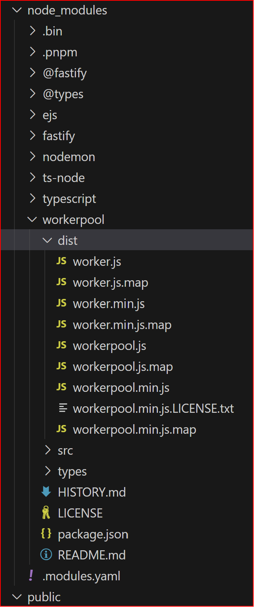Viewport: 254px width, 607px height.
Task: Select the fastify folder name
Action: tap(59, 136)
